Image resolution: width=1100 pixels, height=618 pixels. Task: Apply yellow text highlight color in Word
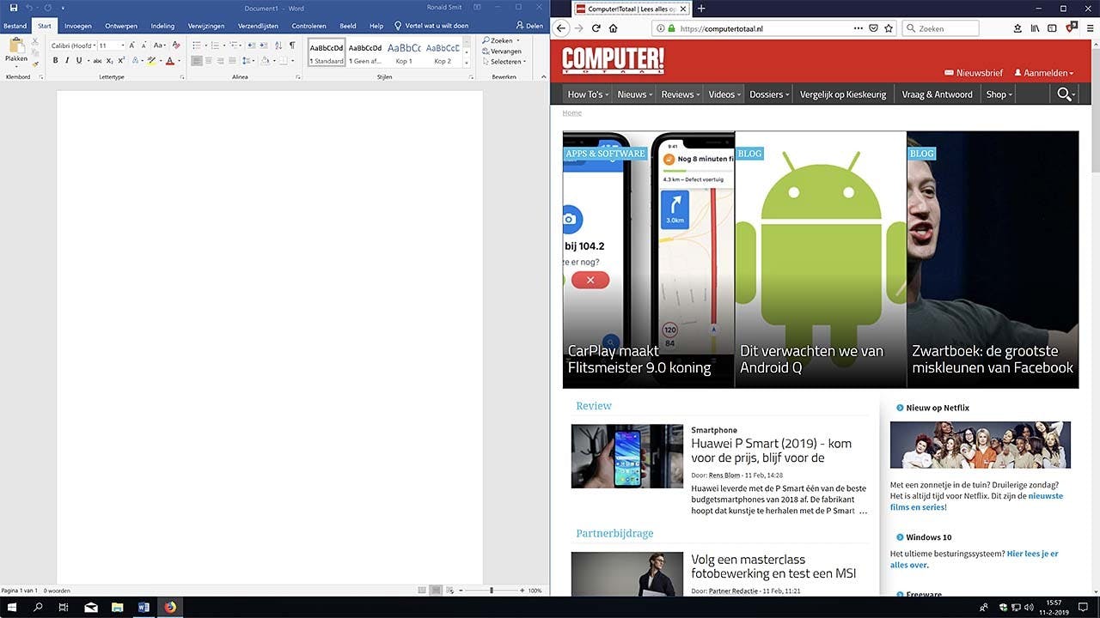151,61
